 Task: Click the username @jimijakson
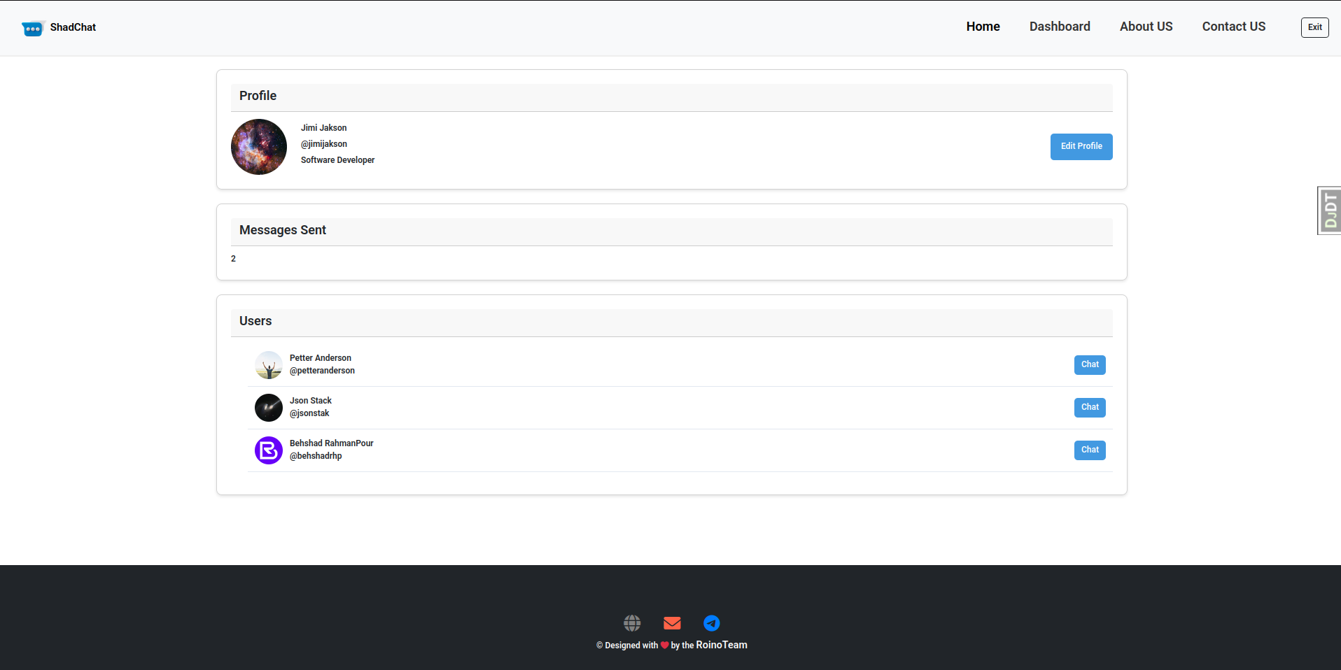324,144
